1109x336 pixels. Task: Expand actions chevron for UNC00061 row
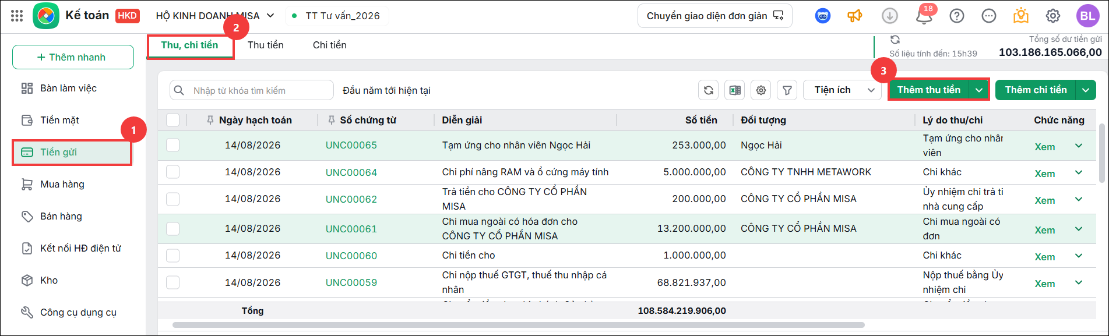point(1079,229)
